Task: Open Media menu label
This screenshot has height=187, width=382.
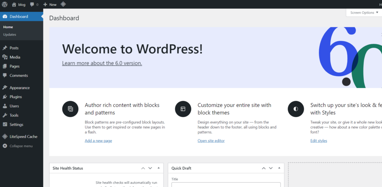Action: coord(15,57)
